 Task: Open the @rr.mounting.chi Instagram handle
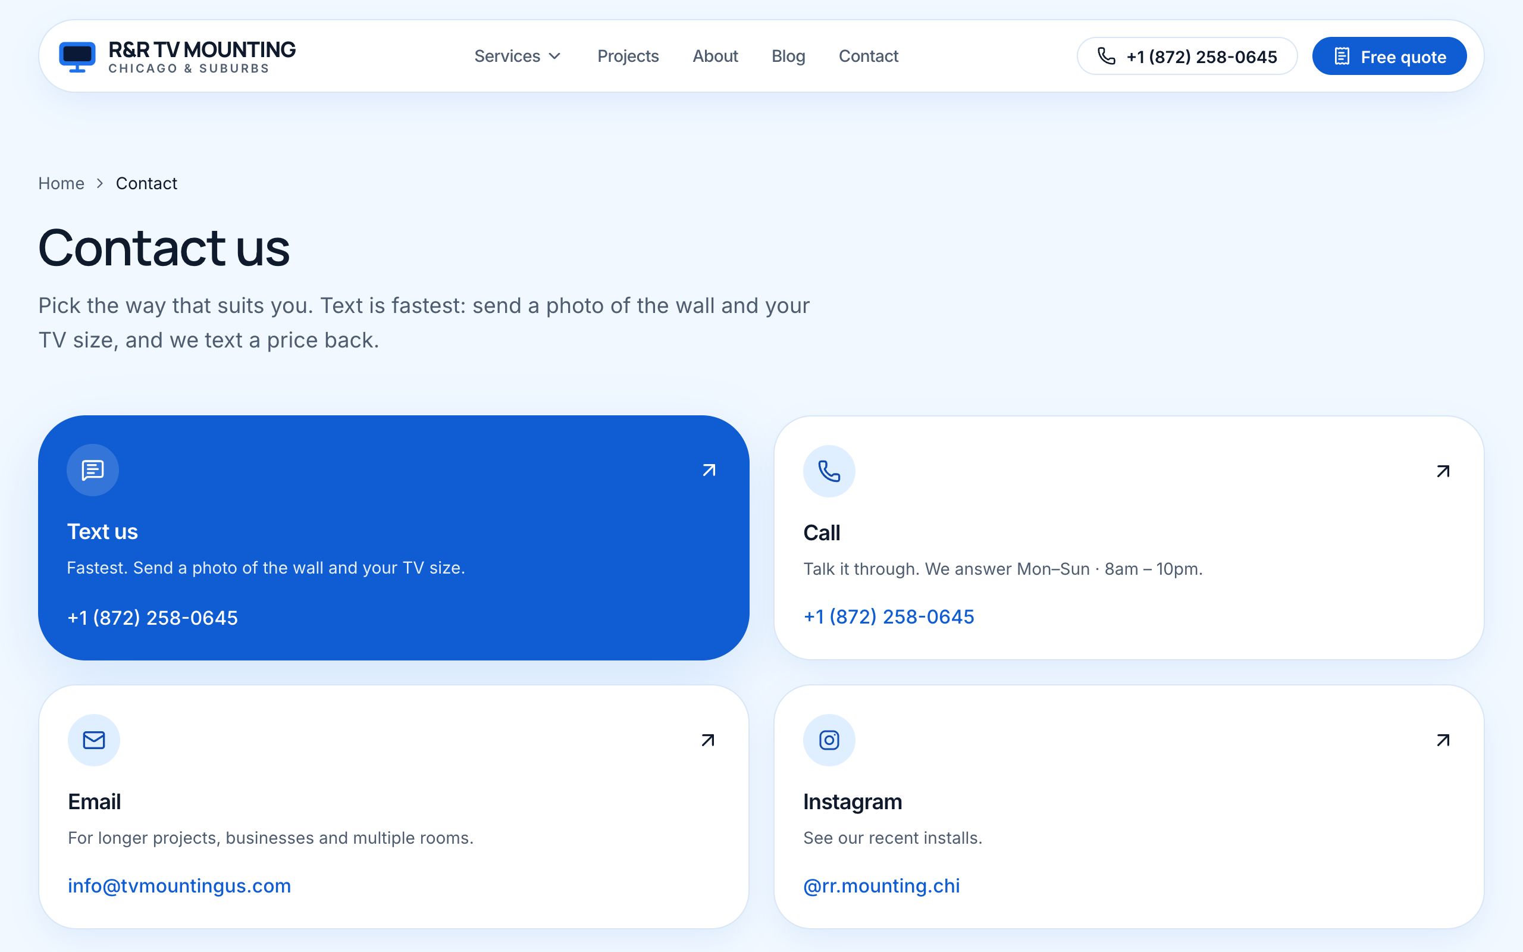(x=881, y=886)
